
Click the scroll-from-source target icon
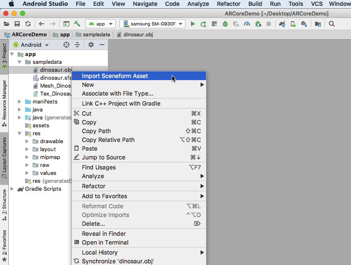[66, 45]
